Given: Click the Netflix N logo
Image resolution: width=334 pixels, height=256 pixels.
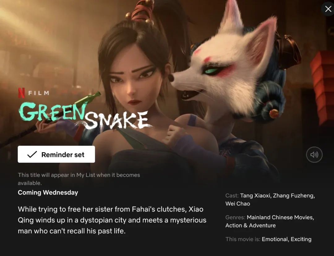Looking at the screenshot, I should tap(21, 93).
